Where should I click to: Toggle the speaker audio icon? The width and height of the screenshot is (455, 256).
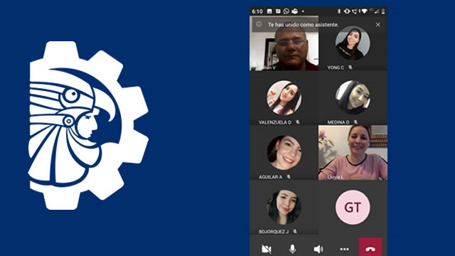(318, 249)
